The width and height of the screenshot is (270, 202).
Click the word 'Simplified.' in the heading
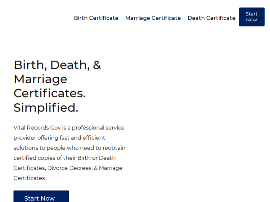pyautogui.click(x=46, y=108)
